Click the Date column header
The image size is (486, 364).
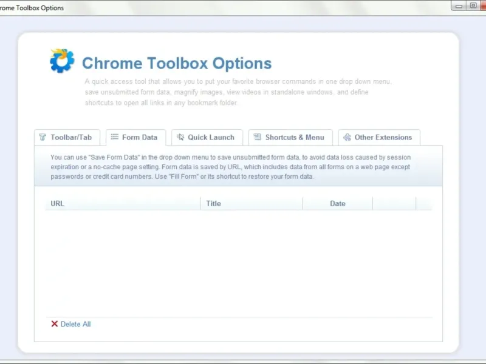coord(338,204)
